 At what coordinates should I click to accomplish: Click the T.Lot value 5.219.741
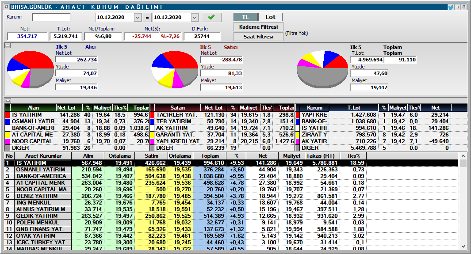point(66,36)
